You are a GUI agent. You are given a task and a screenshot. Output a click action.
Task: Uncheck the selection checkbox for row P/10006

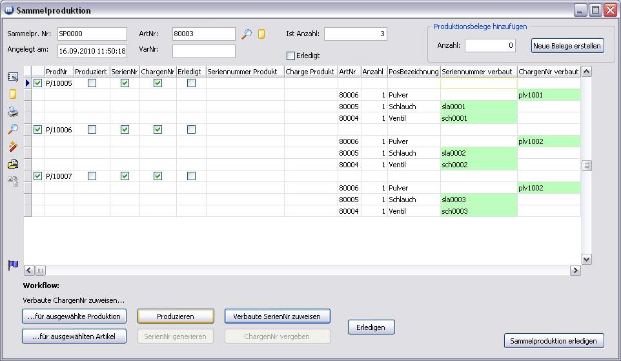click(x=37, y=130)
